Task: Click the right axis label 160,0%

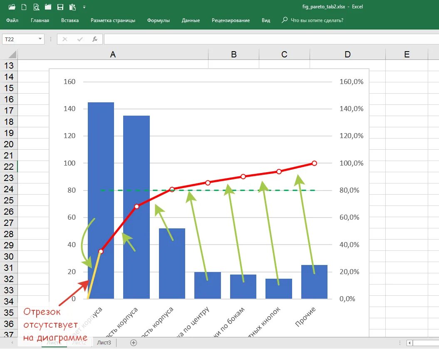Action: [x=351, y=82]
